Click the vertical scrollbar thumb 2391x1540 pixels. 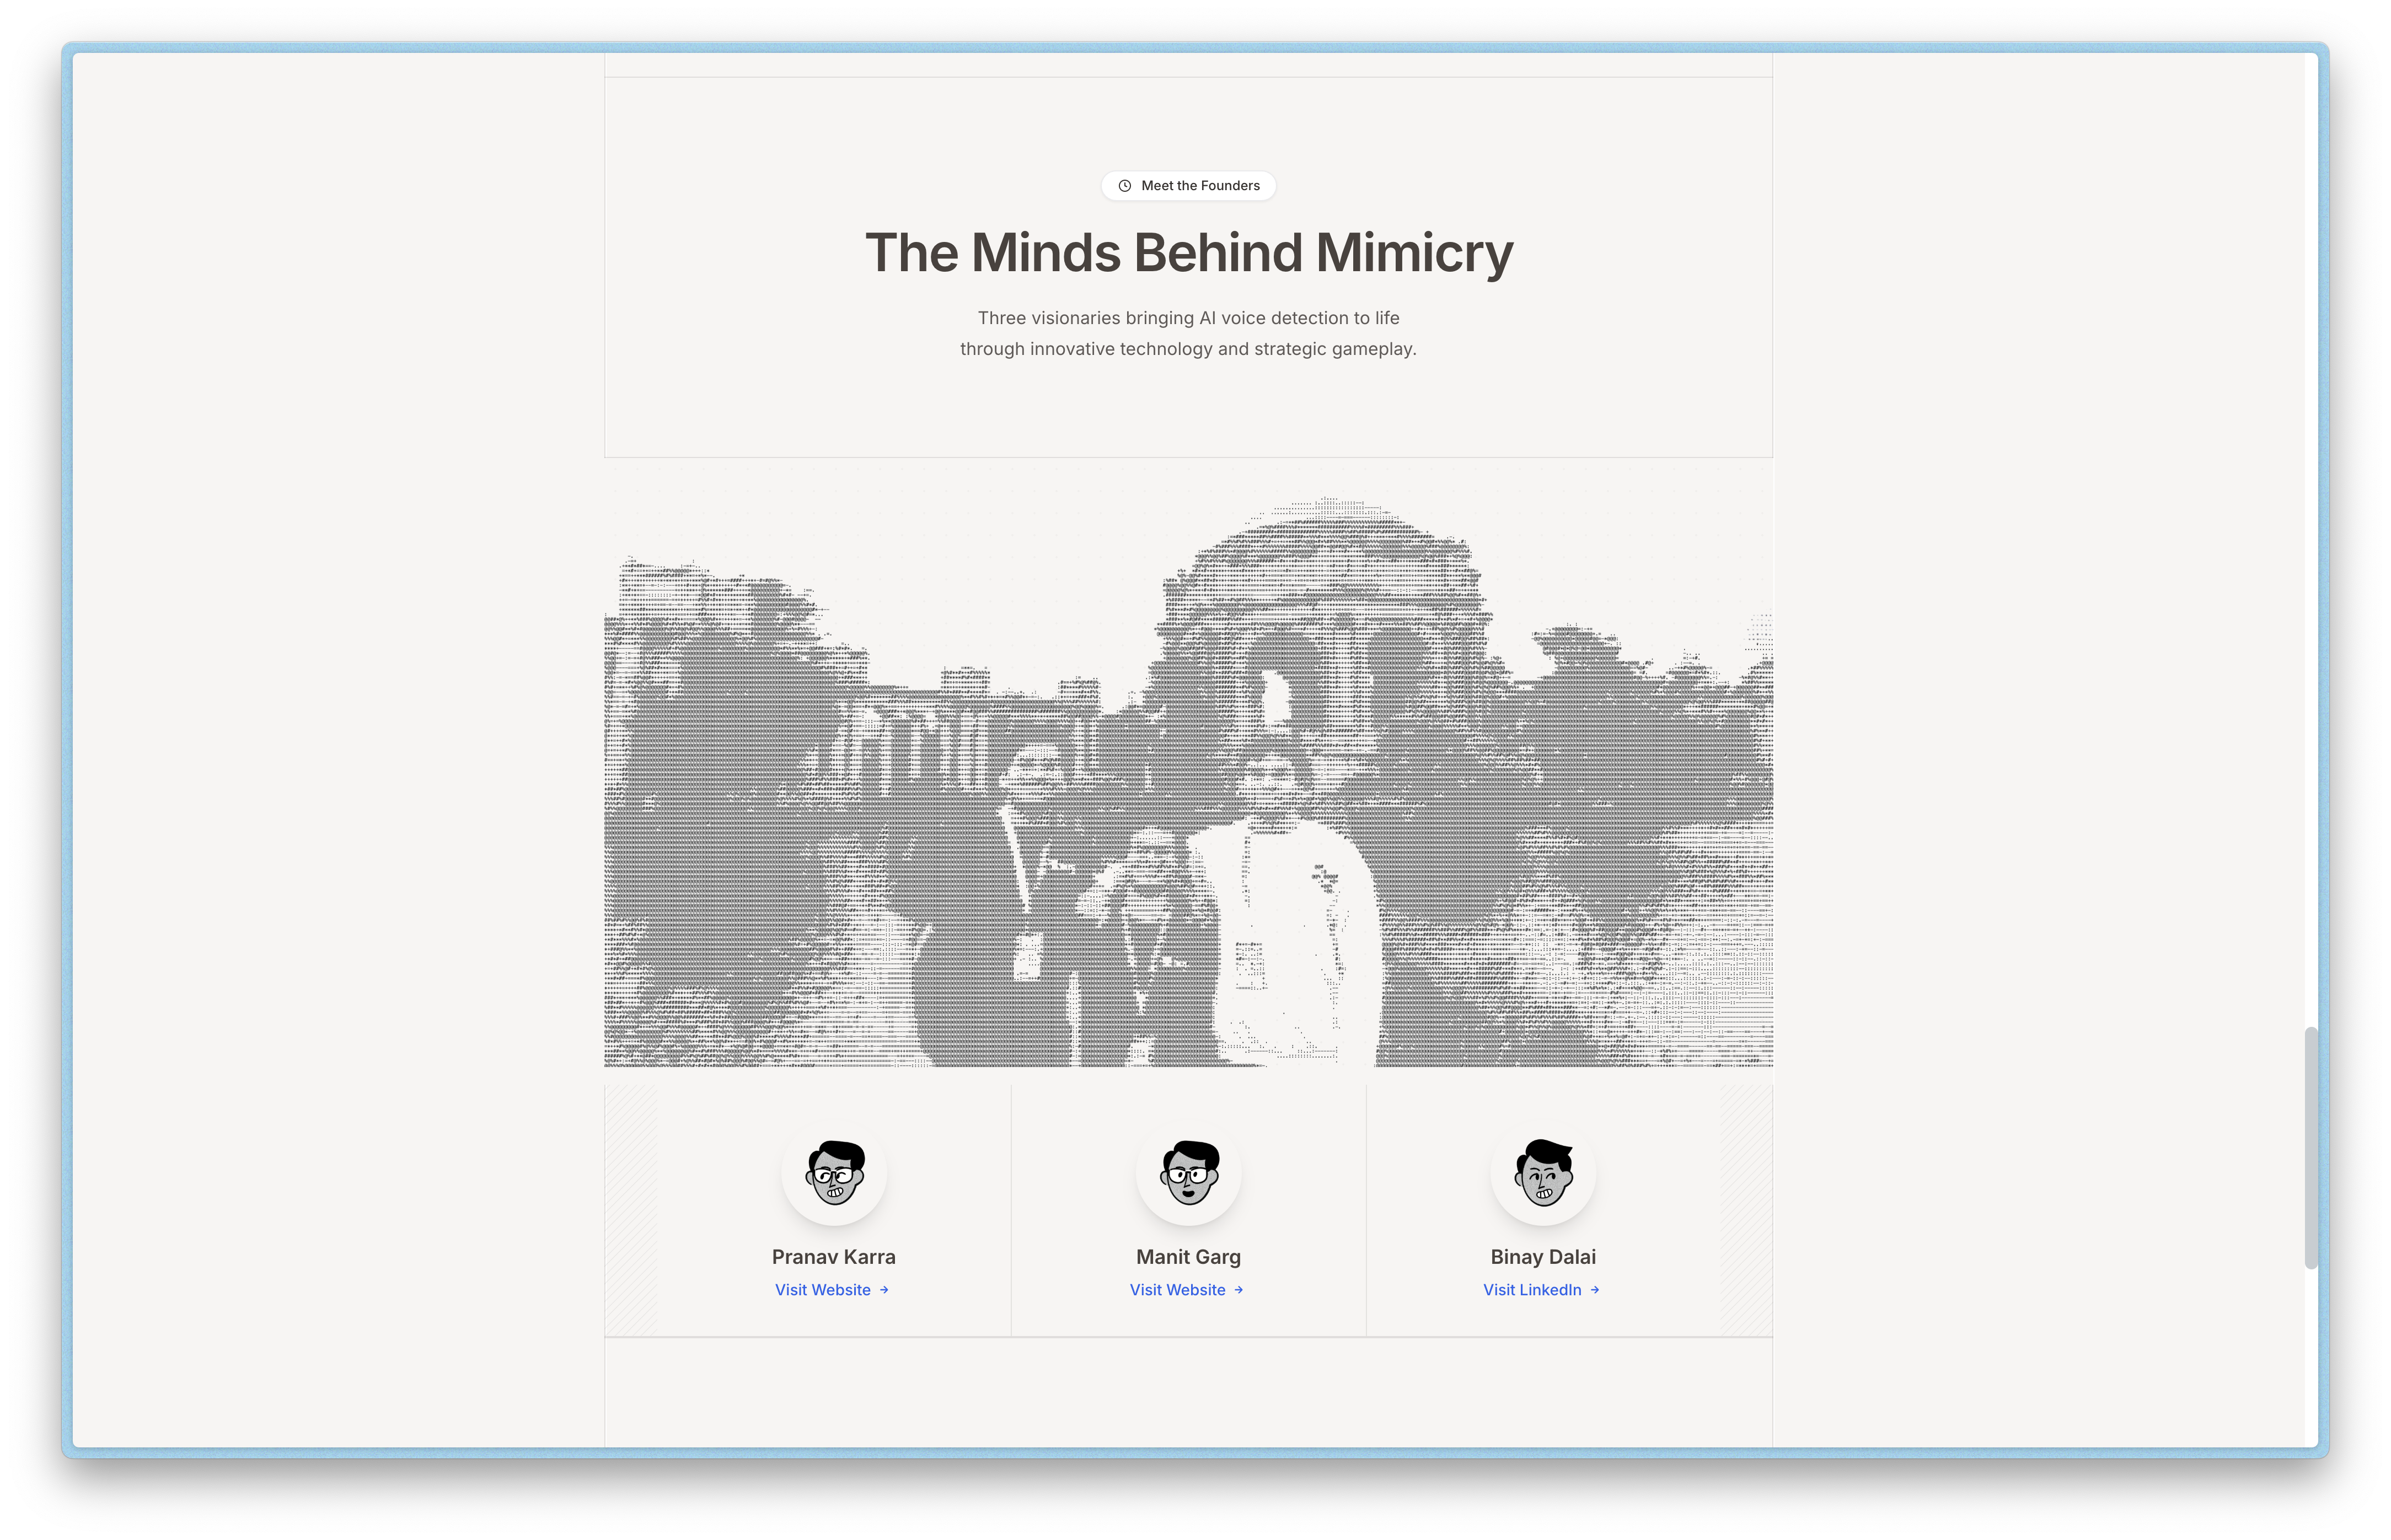click(x=2311, y=1147)
